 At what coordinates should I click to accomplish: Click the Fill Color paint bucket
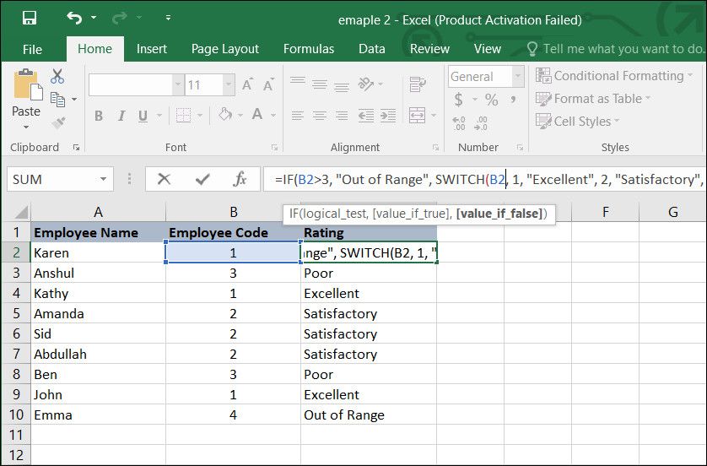point(225,115)
